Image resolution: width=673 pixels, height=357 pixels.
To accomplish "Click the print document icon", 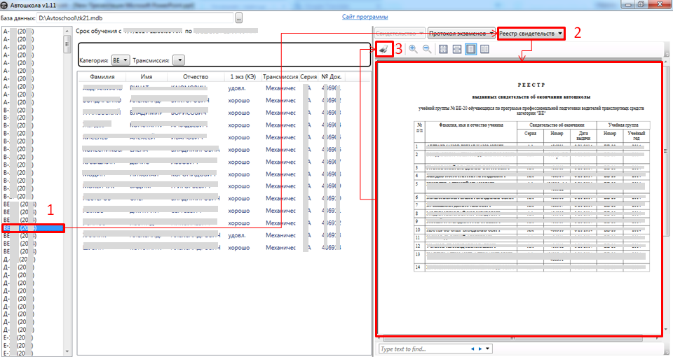I will pyautogui.click(x=384, y=49).
